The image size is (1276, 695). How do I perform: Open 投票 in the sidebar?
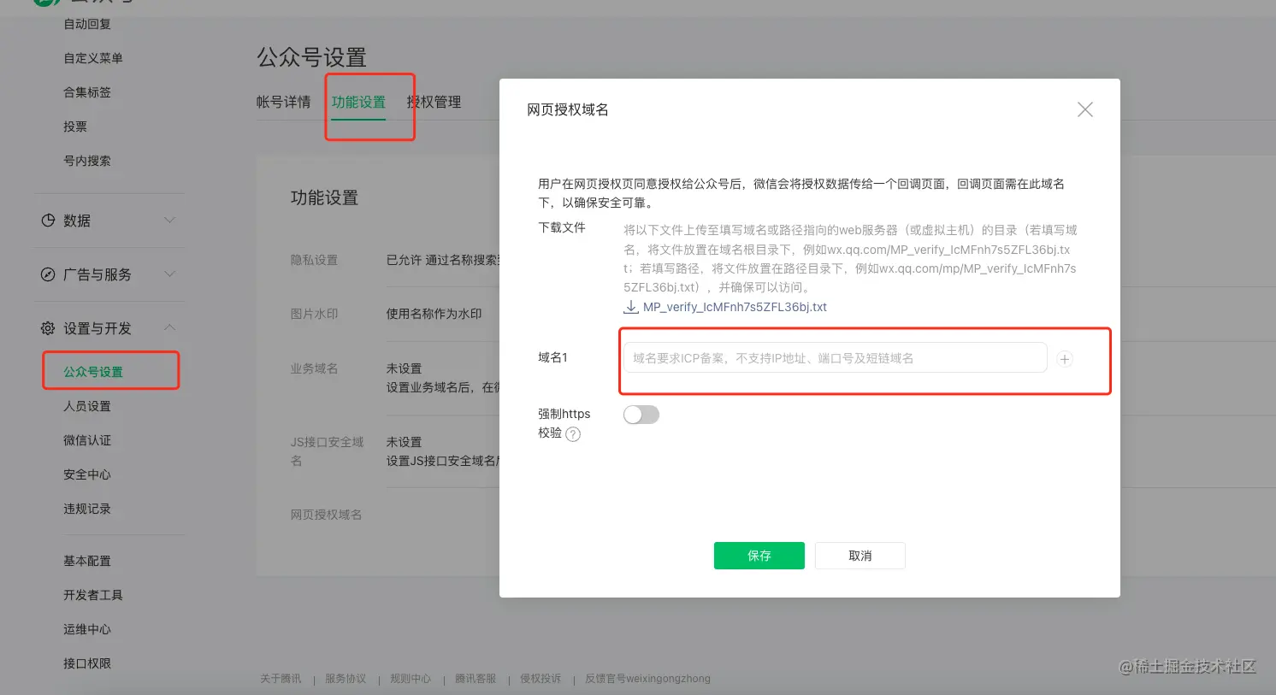(x=75, y=127)
